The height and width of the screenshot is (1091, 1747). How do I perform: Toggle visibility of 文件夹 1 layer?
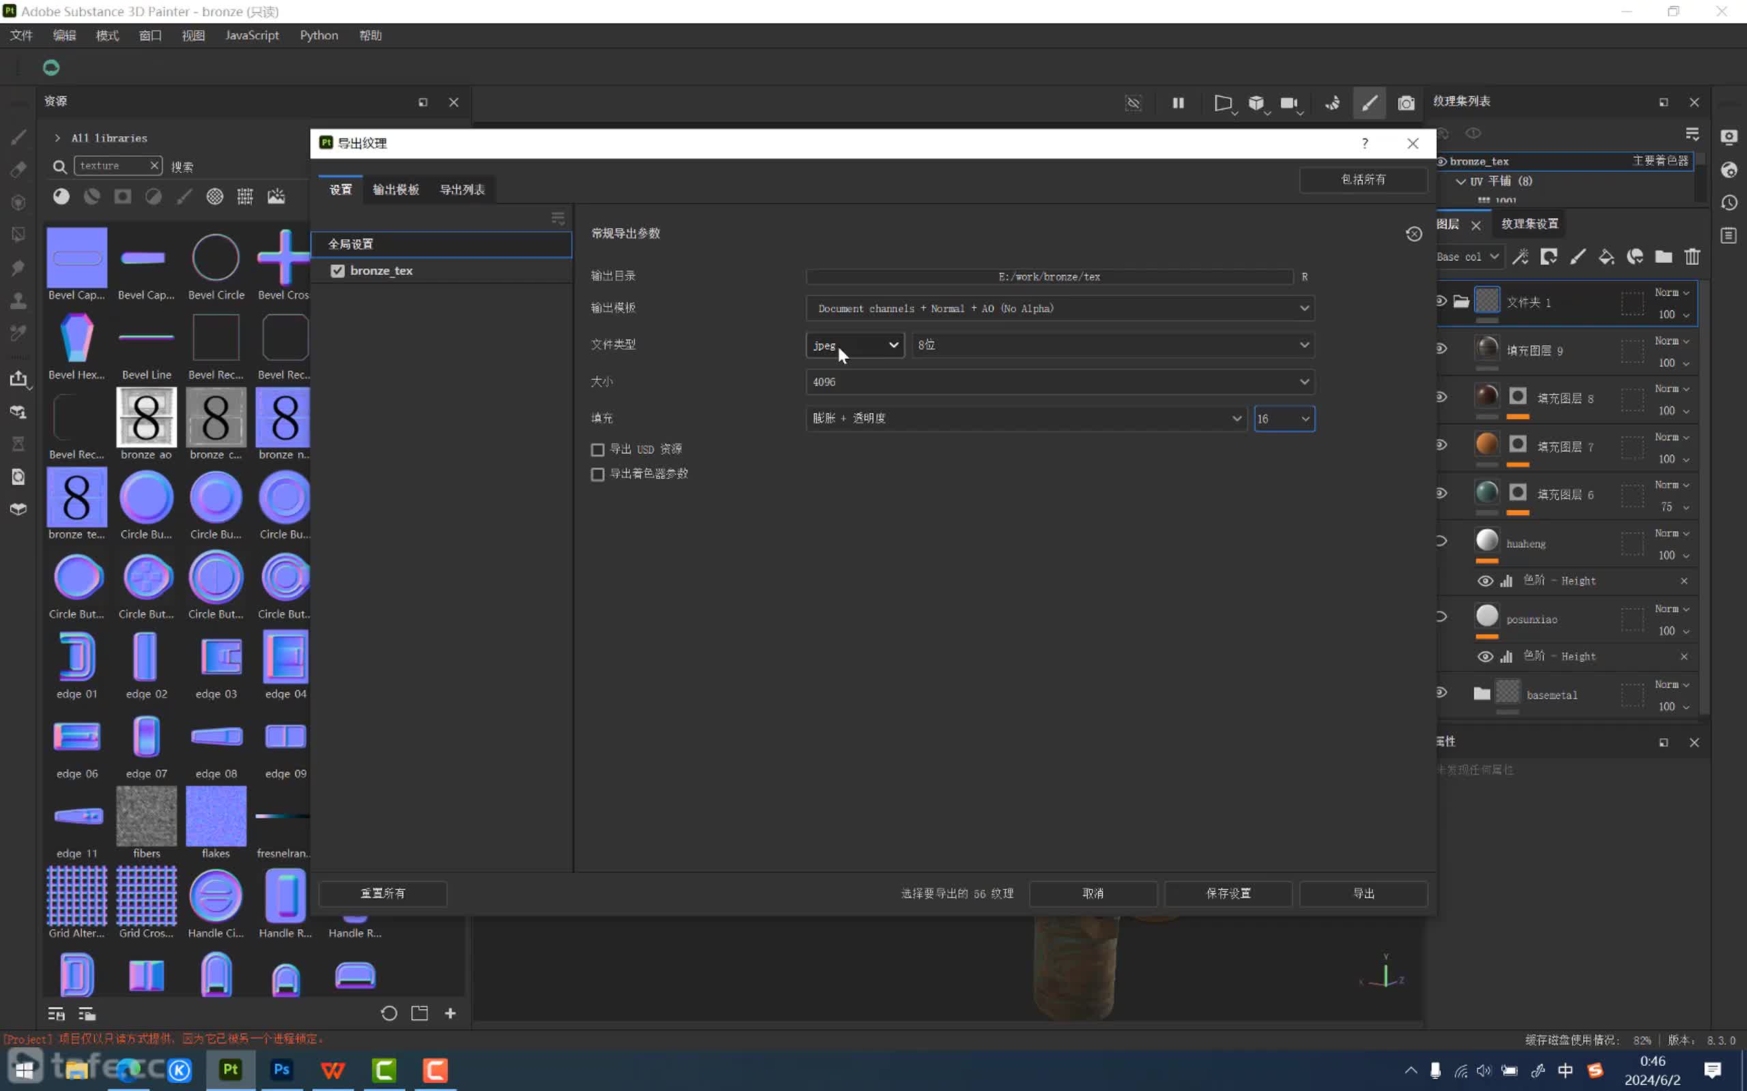(1441, 301)
